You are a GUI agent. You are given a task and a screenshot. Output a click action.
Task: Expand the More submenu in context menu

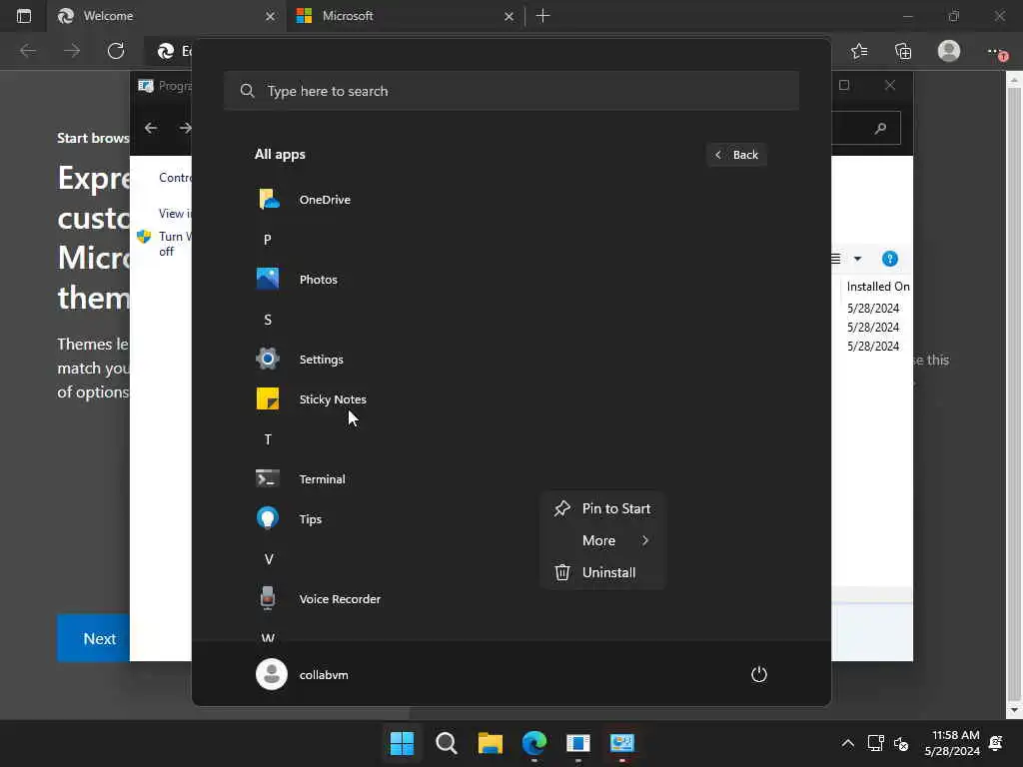[x=602, y=540]
